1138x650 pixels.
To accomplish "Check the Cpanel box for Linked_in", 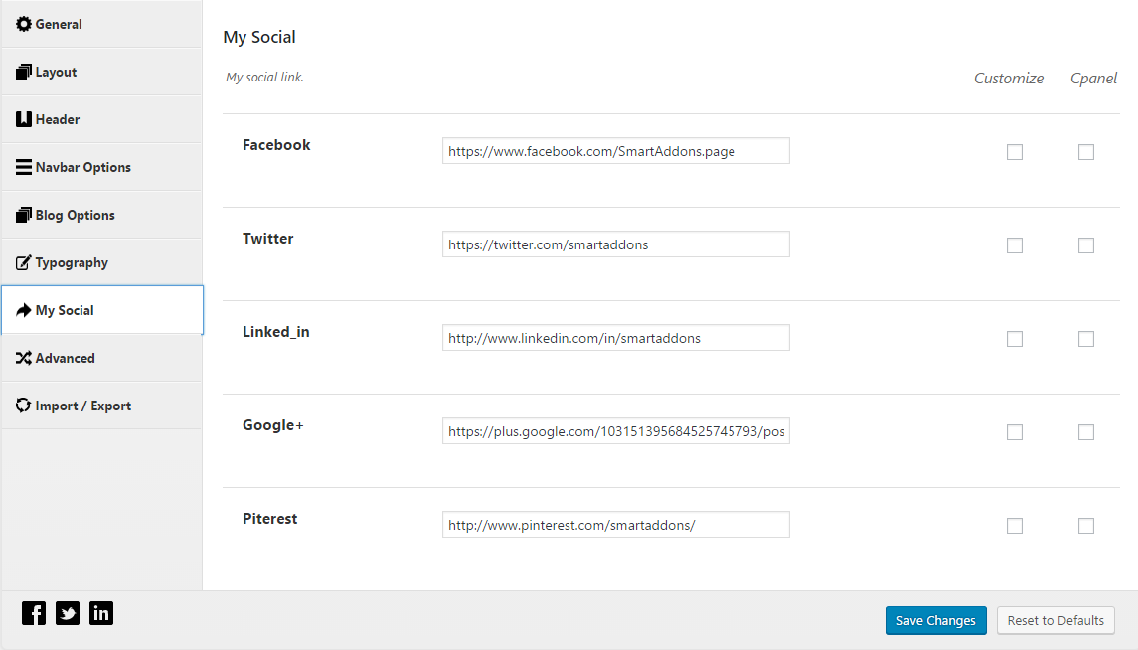I will 1085,339.
